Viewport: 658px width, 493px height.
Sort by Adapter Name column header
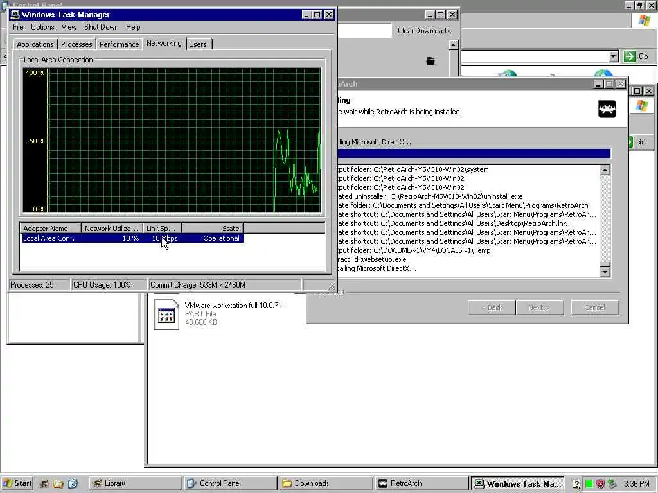tap(50, 228)
